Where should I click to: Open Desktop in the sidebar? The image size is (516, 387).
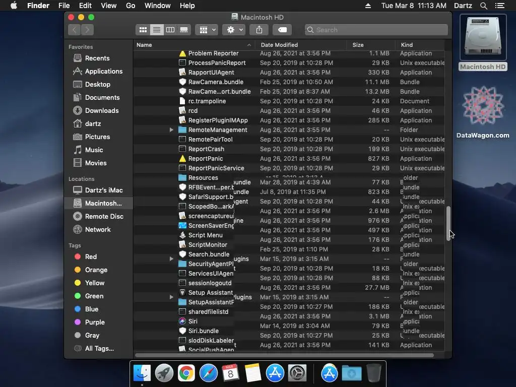pyautogui.click(x=97, y=85)
